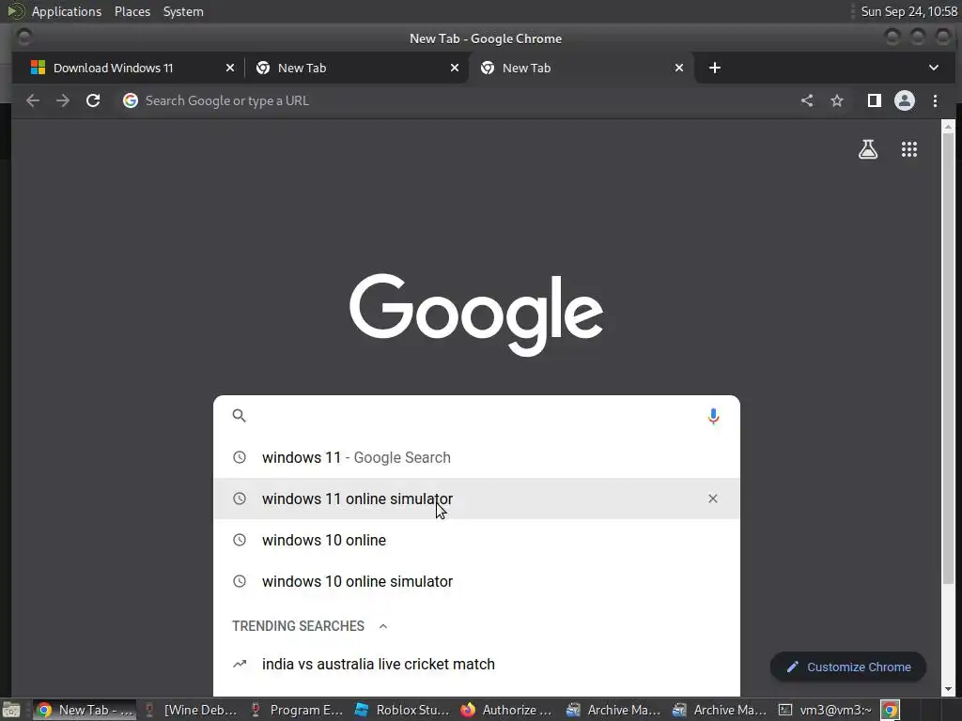Click the Chrome icon at taskbar's right end
The height and width of the screenshot is (721, 962).
coord(891,710)
